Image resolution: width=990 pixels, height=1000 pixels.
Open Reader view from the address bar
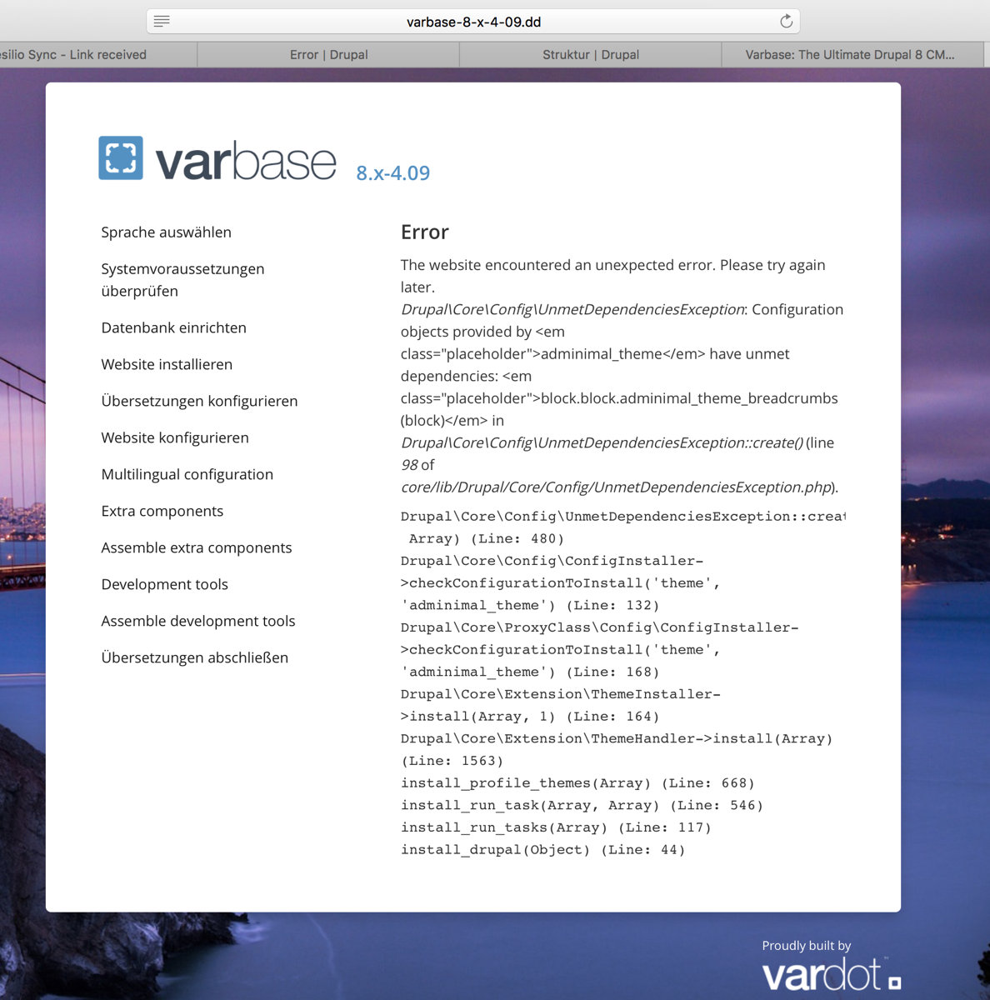click(x=162, y=21)
